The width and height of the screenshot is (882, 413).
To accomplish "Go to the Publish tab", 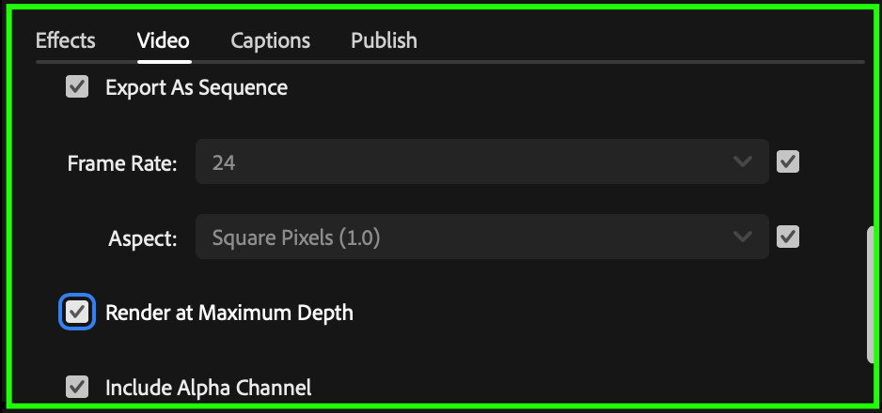I will (x=384, y=40).
